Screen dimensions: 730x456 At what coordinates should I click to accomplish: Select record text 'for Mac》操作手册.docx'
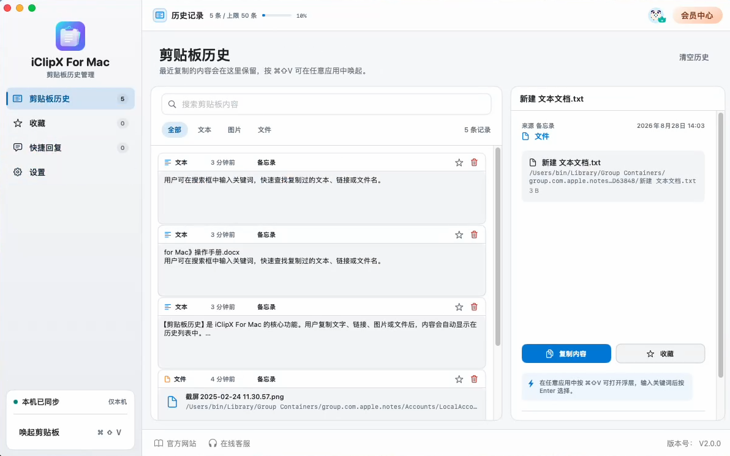tap(201, 252)
